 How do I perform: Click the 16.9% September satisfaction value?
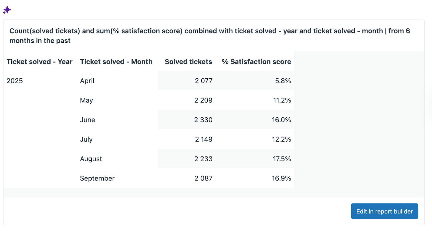281,178
